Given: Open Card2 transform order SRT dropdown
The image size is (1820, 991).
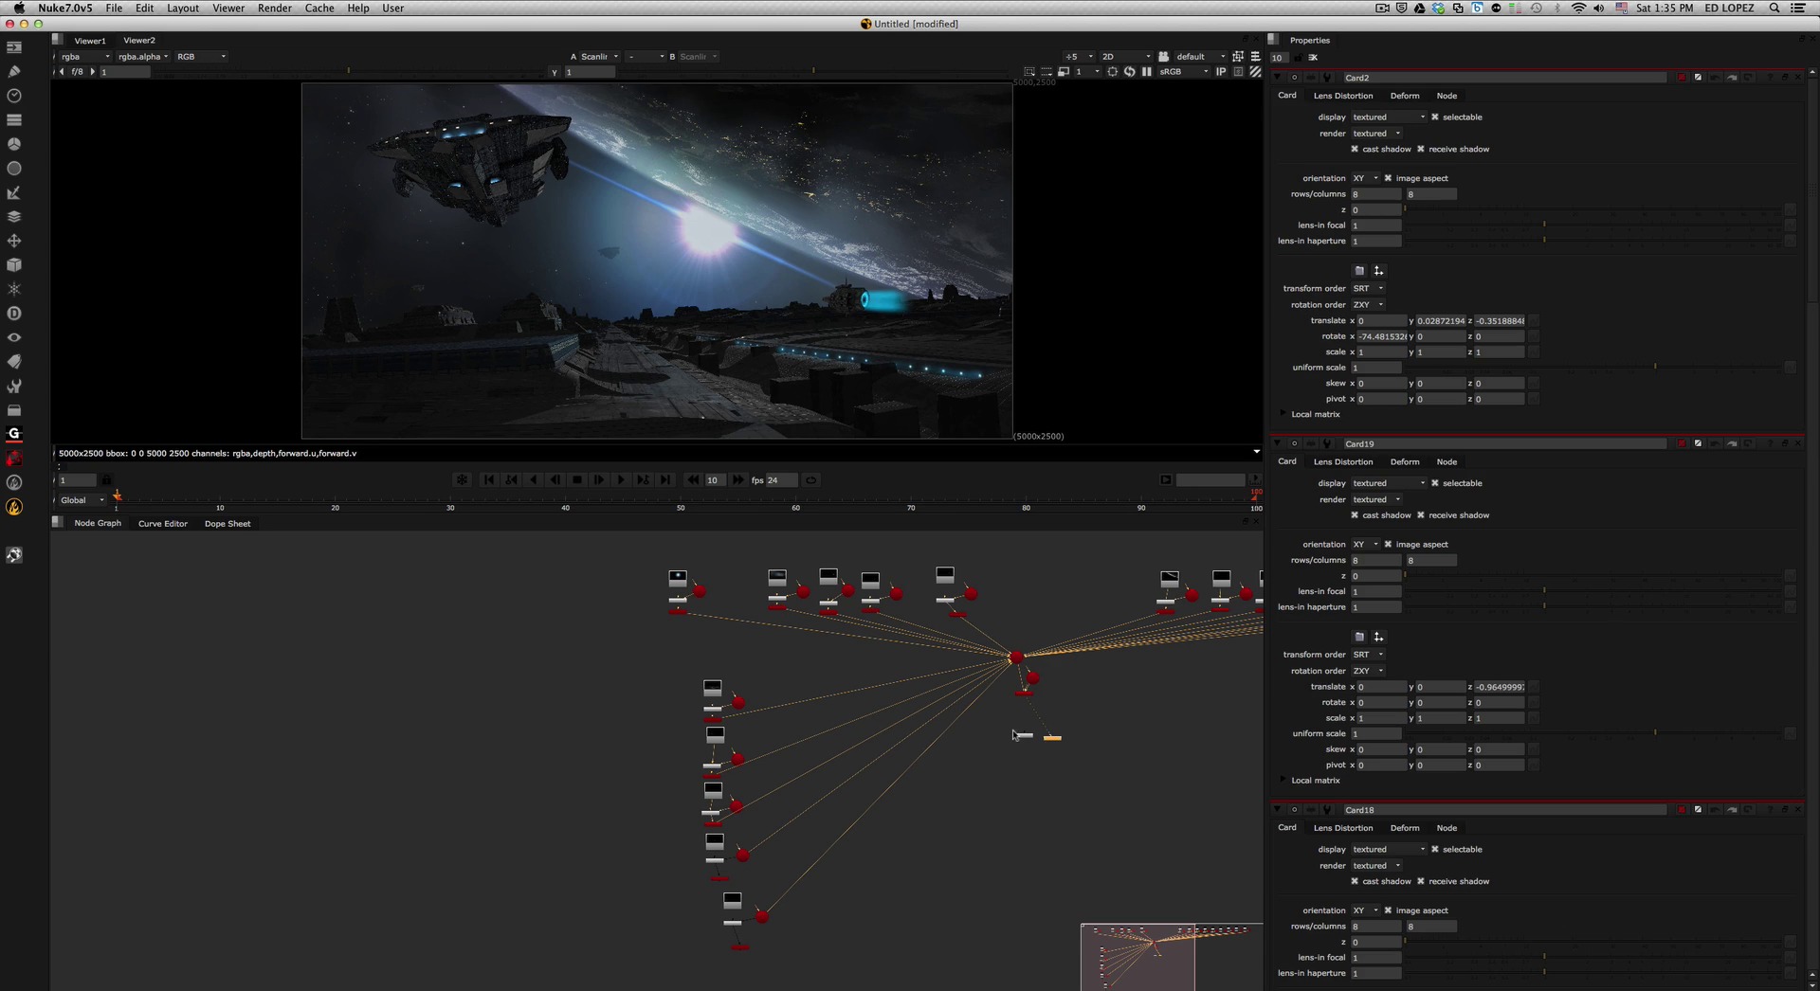Looking at the screenshot, I should [1368, 288].
